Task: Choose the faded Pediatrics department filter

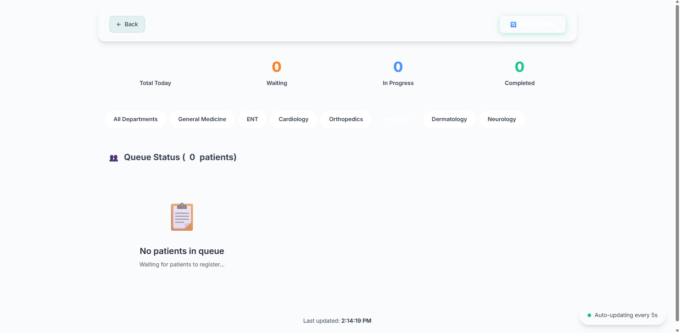Action: pyautogui.click(x=397, y=119)
